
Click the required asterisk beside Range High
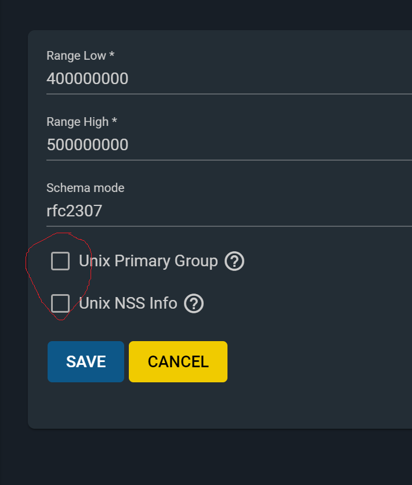(x=114, y=120)
